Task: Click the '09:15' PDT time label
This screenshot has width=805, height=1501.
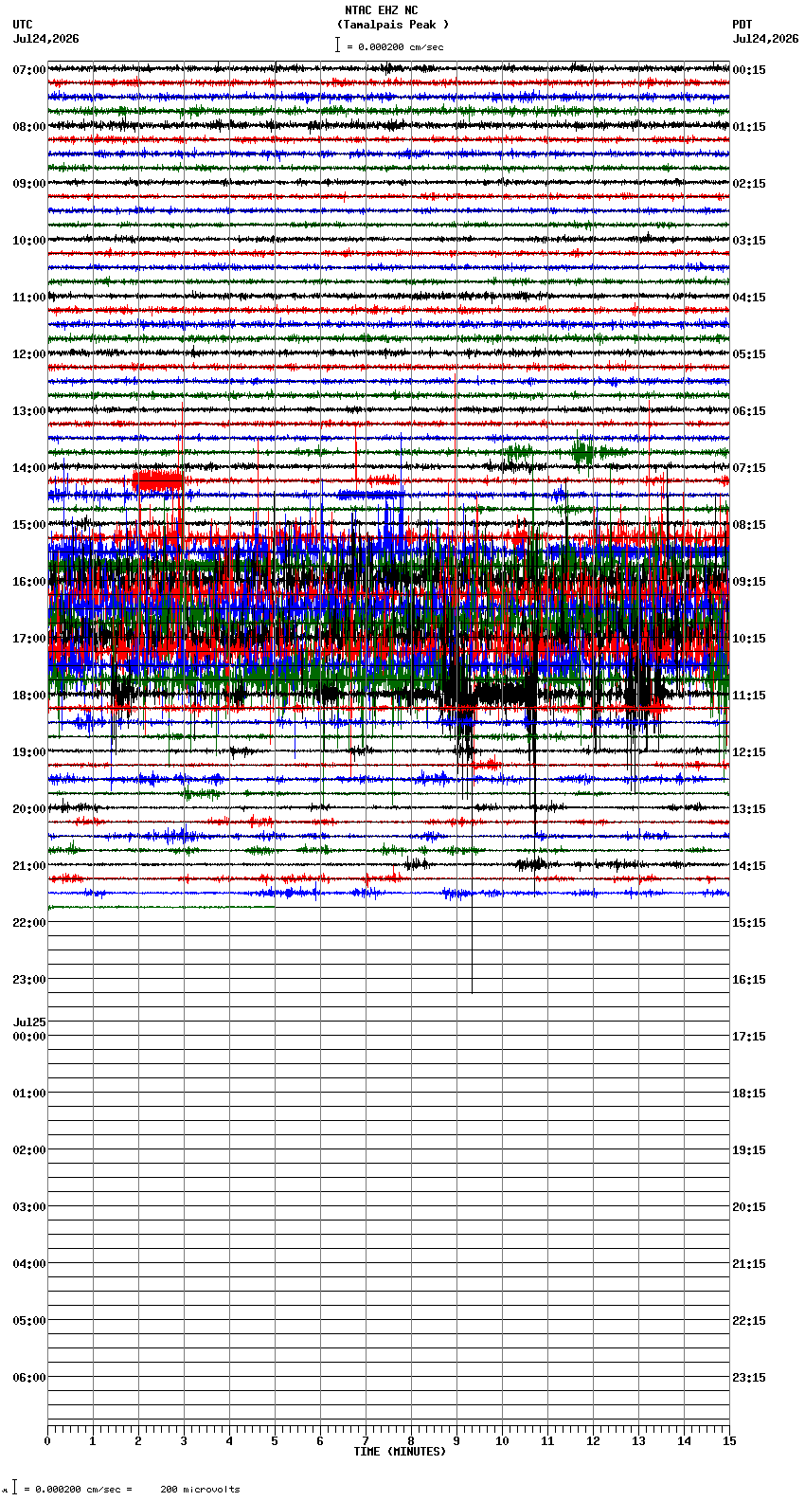Action: [749, 582]
